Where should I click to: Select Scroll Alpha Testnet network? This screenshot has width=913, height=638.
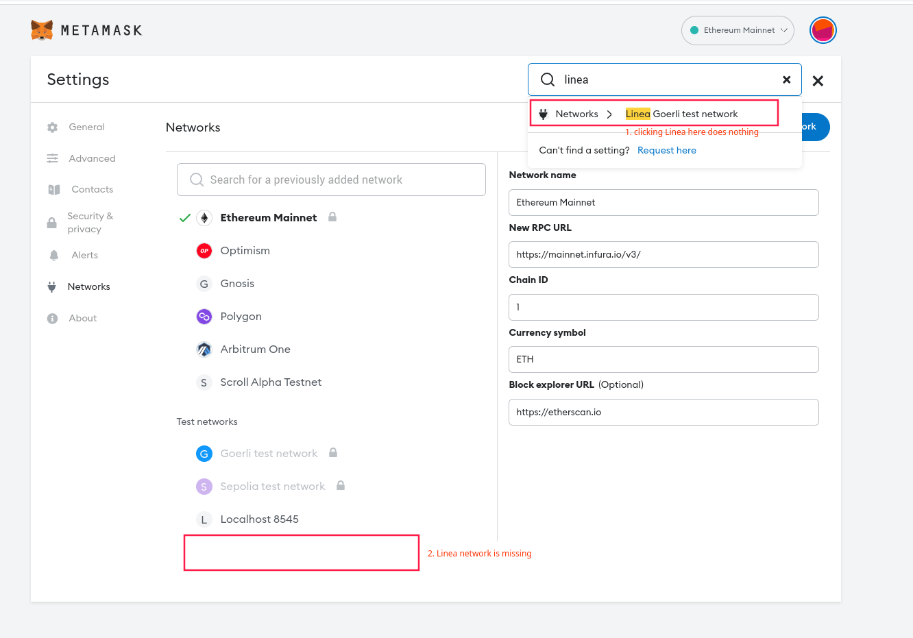[271, 382]
